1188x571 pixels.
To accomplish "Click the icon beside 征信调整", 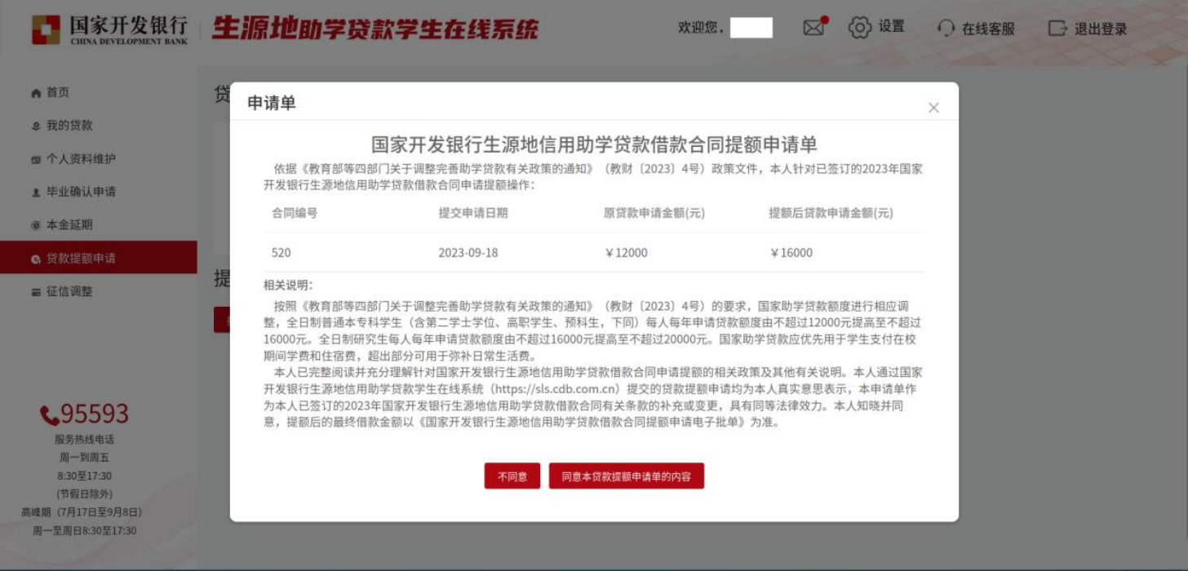I will click(x=36, y=292).
